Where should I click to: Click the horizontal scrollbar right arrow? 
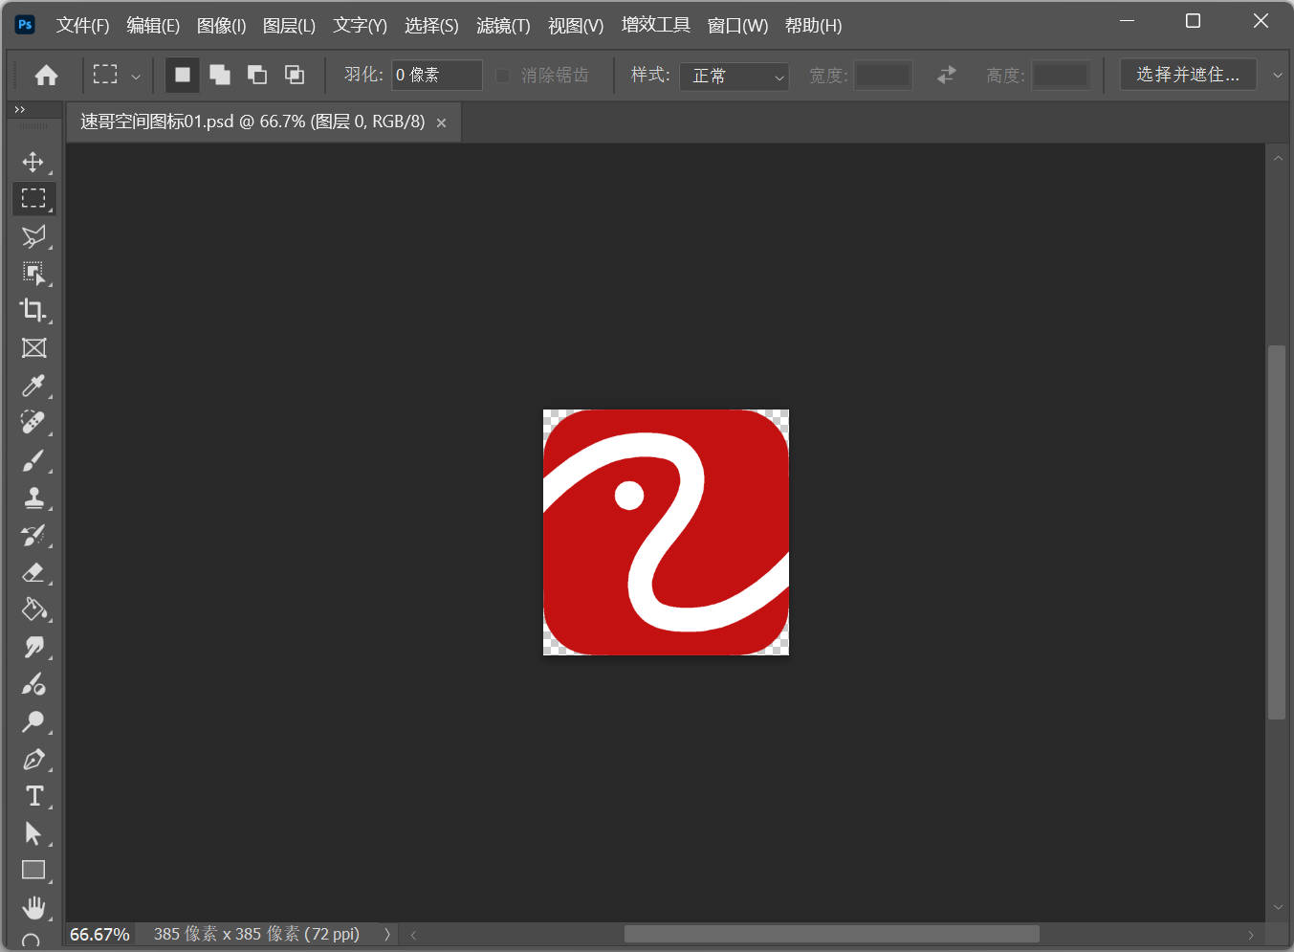tap(1251, 935)
